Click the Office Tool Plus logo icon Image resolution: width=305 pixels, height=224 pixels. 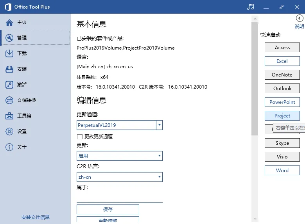pos(8,7)
